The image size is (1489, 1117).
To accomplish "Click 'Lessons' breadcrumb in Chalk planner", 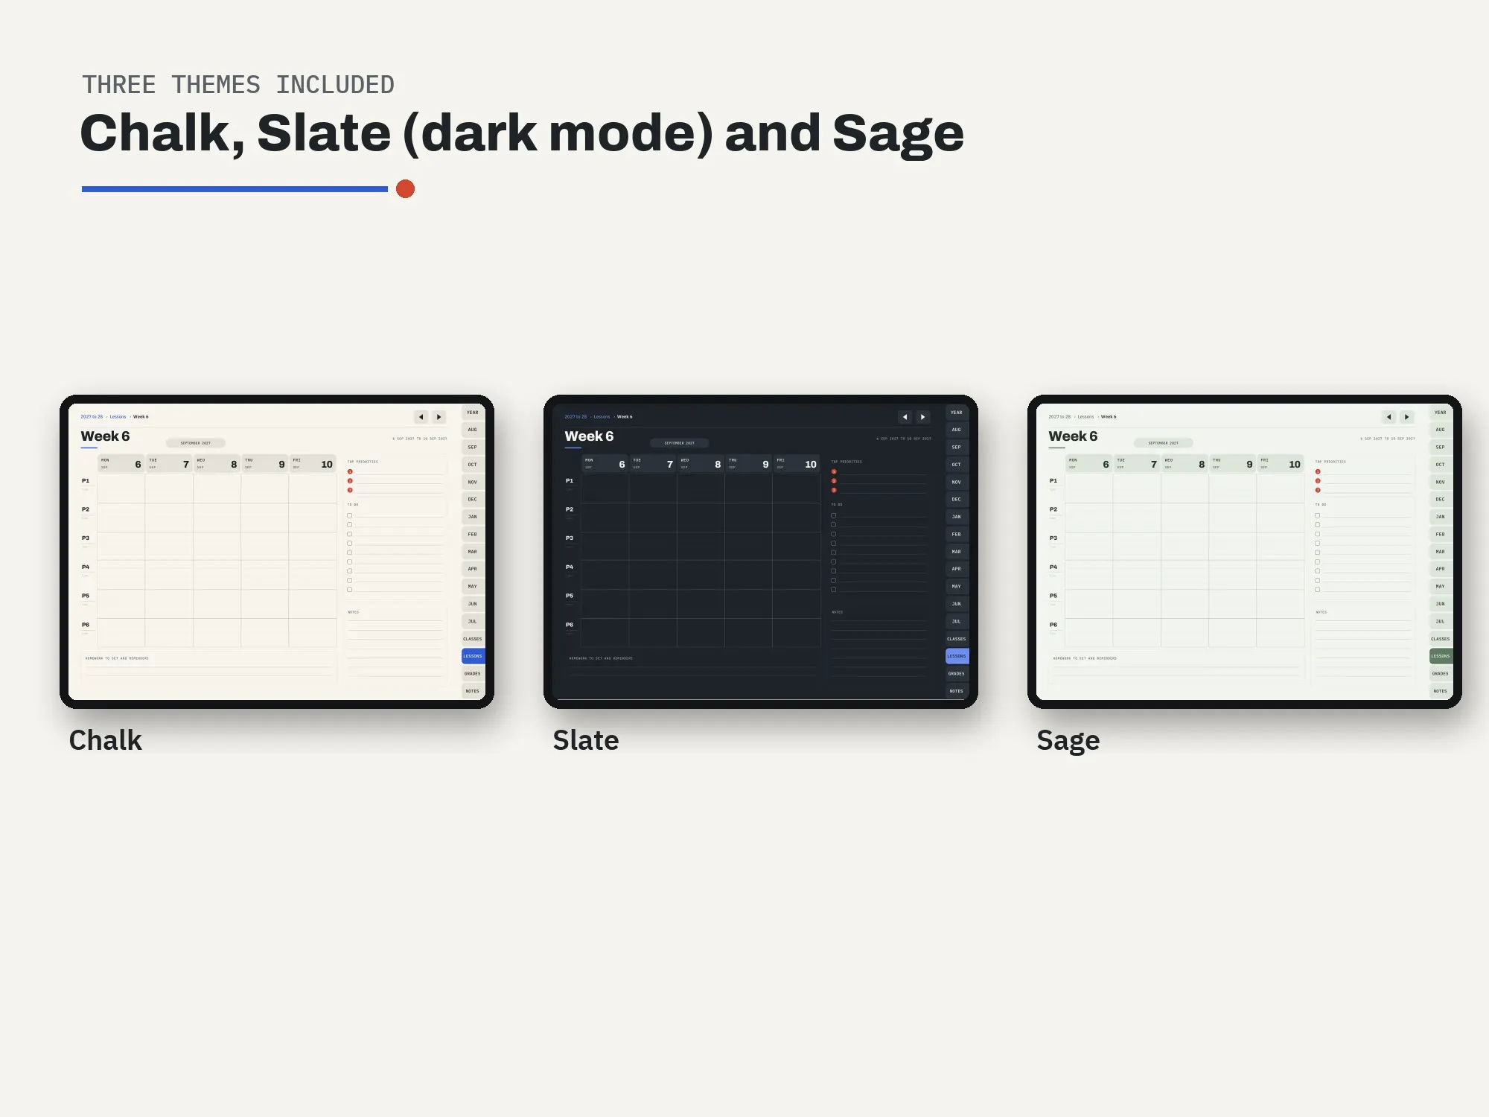I will click(x=118, y=417).
